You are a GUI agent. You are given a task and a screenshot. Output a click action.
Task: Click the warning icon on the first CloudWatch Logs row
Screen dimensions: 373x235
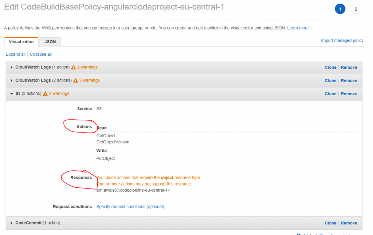pyautogui.click(x=73, y=67)
